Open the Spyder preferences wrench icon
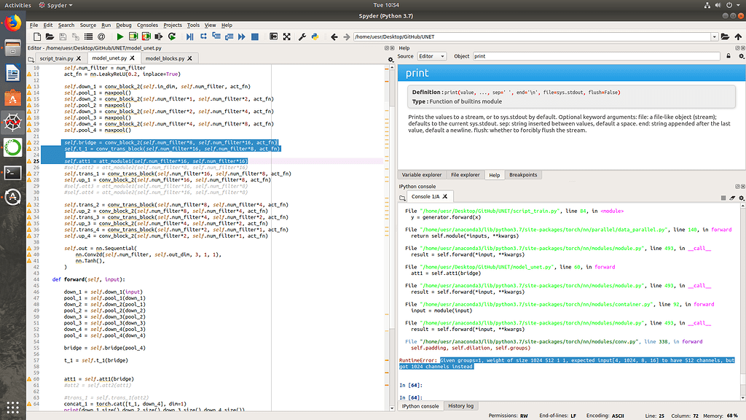The height and width of the screenshot is (420, 746). click(x=302, y=35)
